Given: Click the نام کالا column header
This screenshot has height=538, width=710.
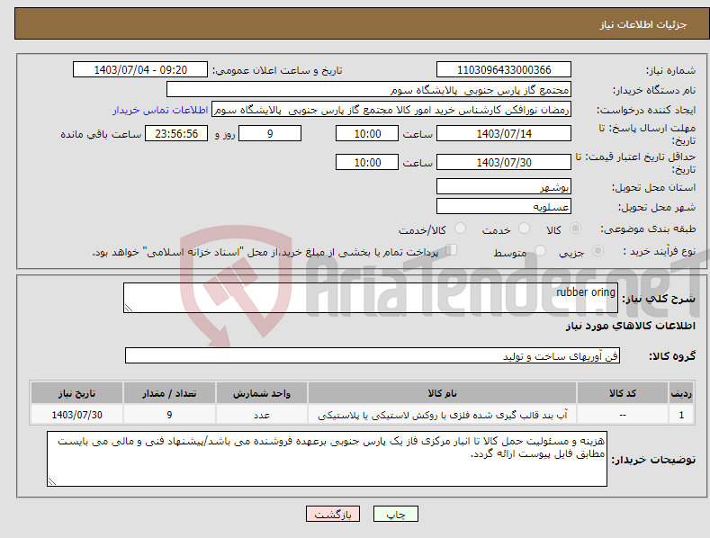Looking at the screenshot, I should pos(442,393).
